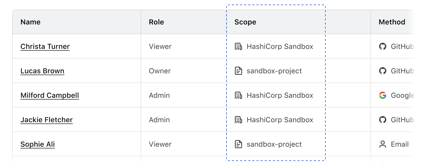Click the GitHub icon in Jackie Fletcher's row
The image size is (426, 166).
pos(383,120)
